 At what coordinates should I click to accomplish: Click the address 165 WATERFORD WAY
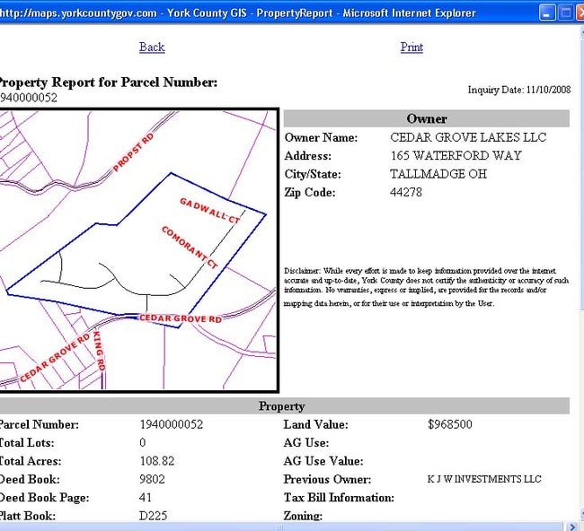(x=456, y=156)
